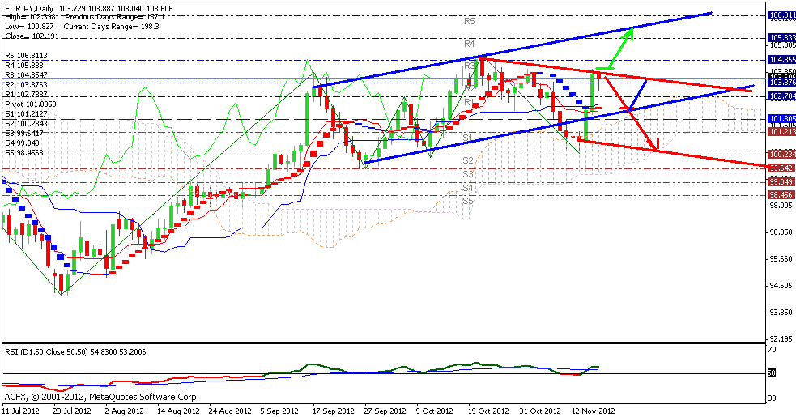Select the 100.234 red price tag on axis
Image resolution: width=796 pixels, height=417 pixels.
pos(780,154)
